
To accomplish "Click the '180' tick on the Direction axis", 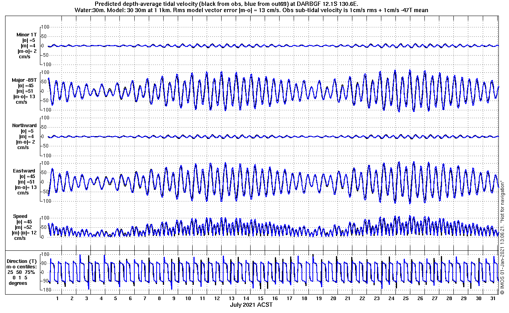I will [x=45, y=255].
